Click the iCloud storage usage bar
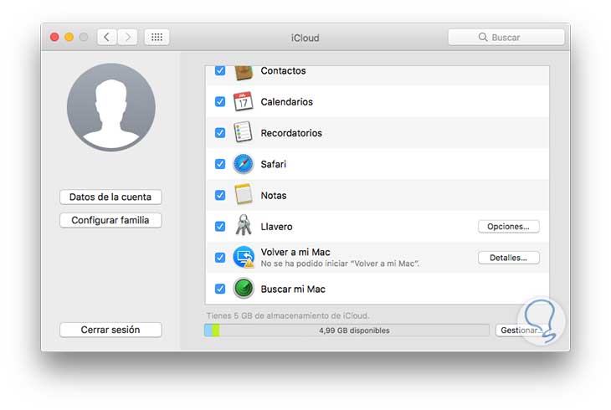This screenshot has width=611, height=410. tap(347, 331)
